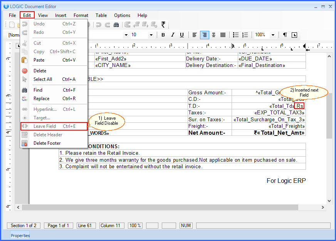Click the Undo arrow icon in the top toolbar
This screenshot has width=336, height=241.
[x=99, y=25]
